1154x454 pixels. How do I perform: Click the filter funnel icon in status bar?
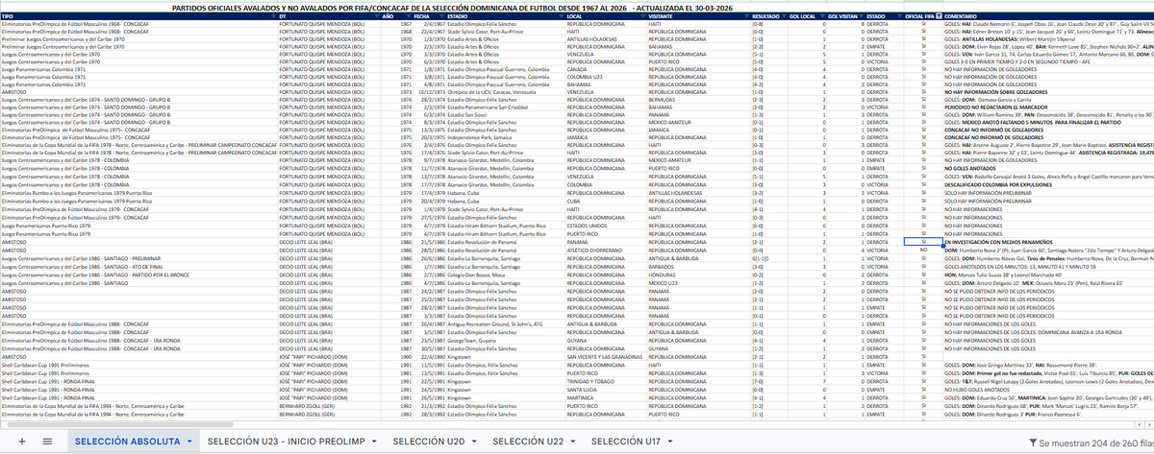(x=1032, y=442)
